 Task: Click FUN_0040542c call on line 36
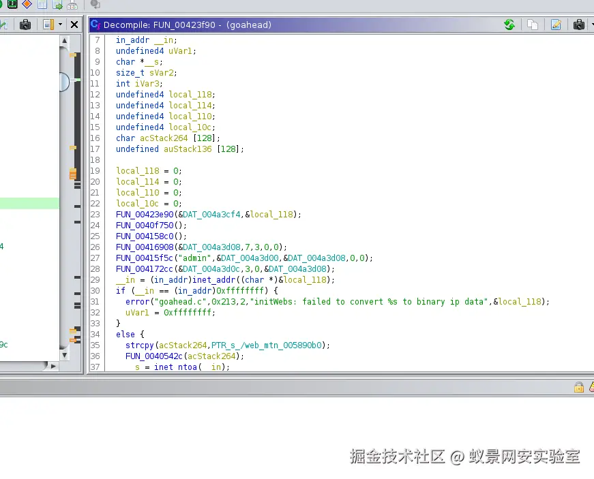point(154,356)
